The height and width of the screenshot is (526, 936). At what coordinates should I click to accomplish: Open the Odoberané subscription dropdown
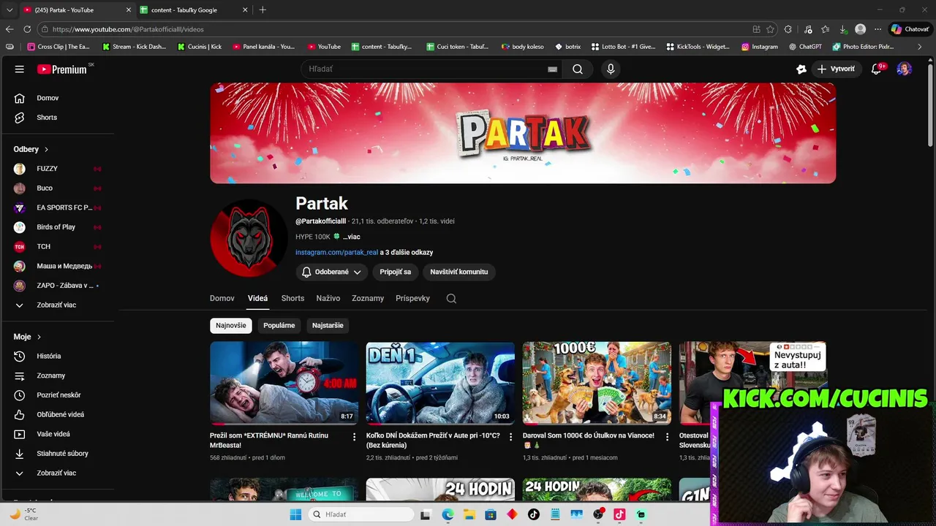(x=331, y=272)
